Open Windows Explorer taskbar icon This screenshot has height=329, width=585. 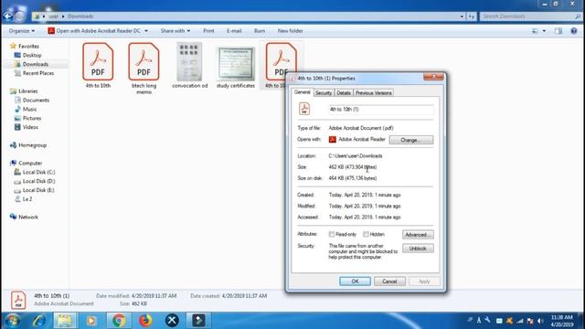click(65, 321)
